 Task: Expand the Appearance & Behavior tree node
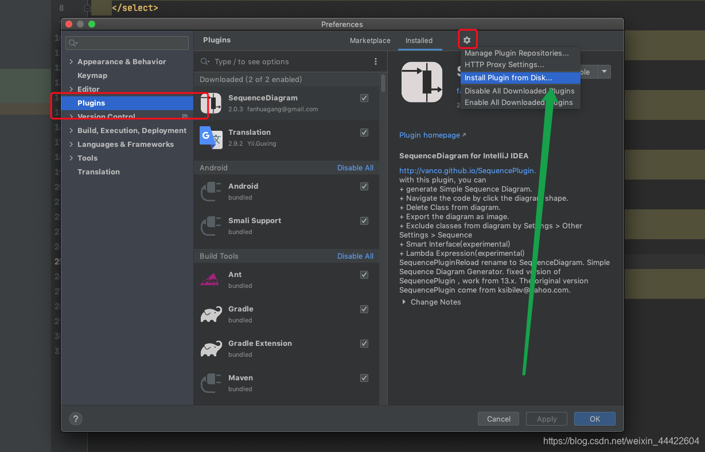point(71,61)
